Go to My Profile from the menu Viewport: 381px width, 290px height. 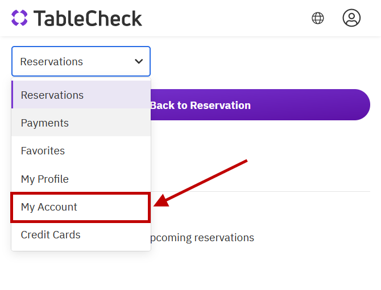click(x=45, y=179)
